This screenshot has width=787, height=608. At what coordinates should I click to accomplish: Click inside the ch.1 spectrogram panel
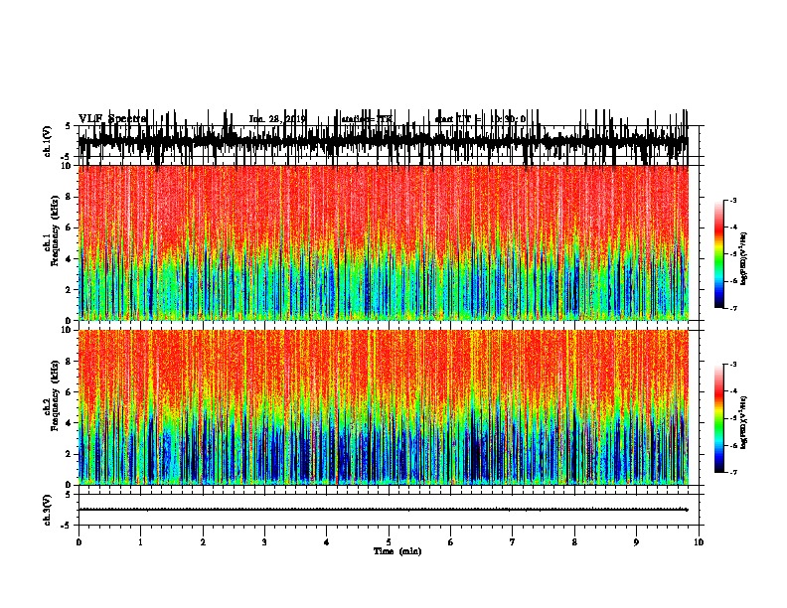tap(384, 242)
